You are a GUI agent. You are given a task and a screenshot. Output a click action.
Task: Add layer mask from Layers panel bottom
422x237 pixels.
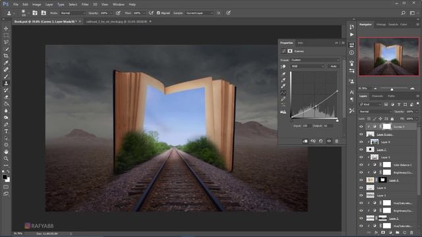(x=383, y=232)
